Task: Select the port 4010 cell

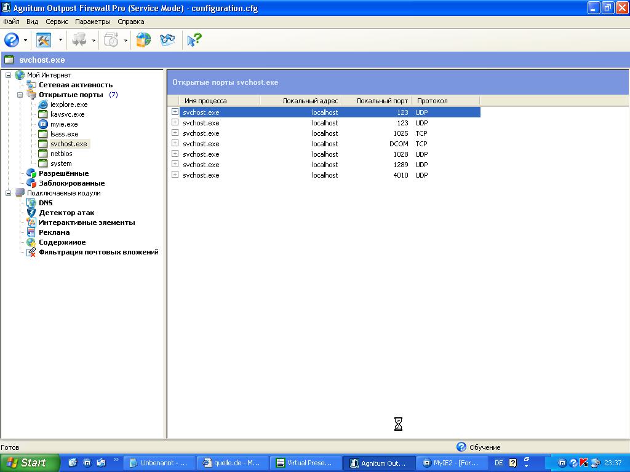Action: coord(401,175)
